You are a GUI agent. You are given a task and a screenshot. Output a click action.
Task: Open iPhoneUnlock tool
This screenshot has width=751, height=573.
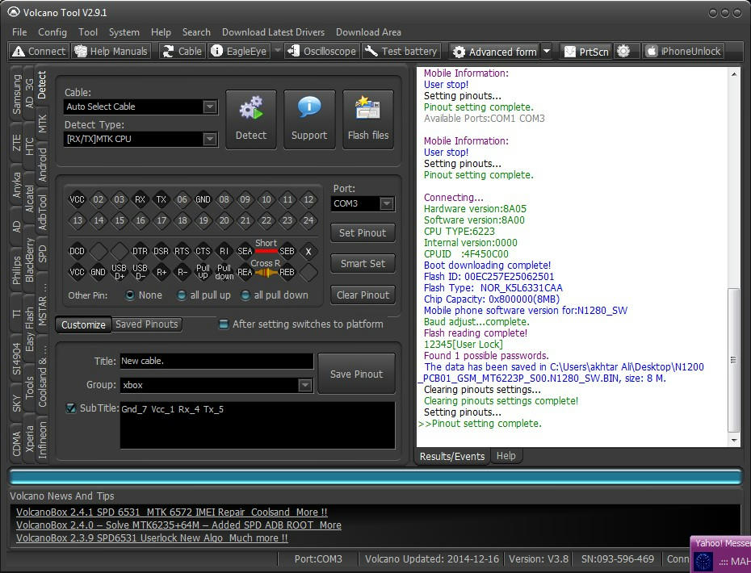pyautogui.click(x=683, y=51)
